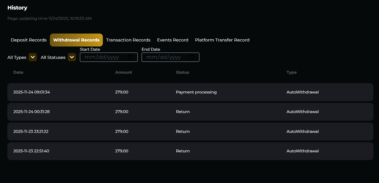
Task: Choose the 2025-11-23 22:51:40 withdrawal record
Action: tap(31, 151)
